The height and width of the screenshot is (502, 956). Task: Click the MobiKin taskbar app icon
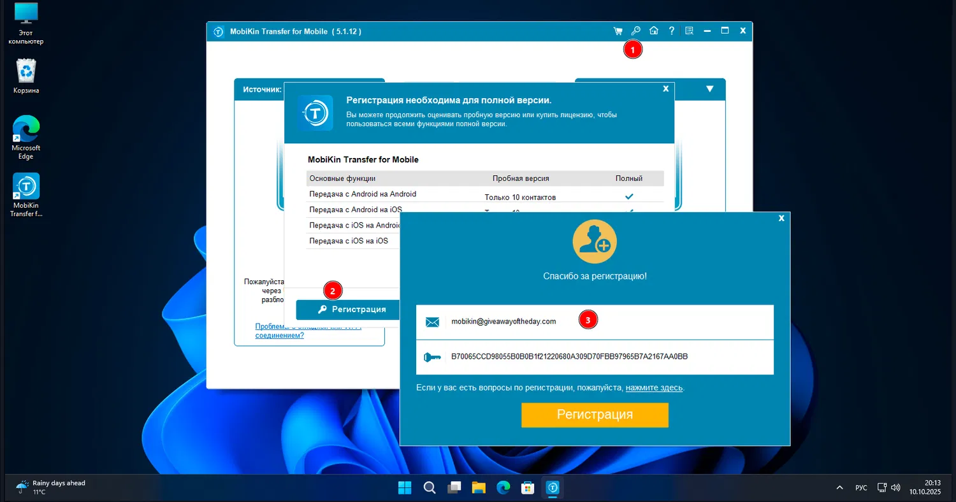click(553, 488)
